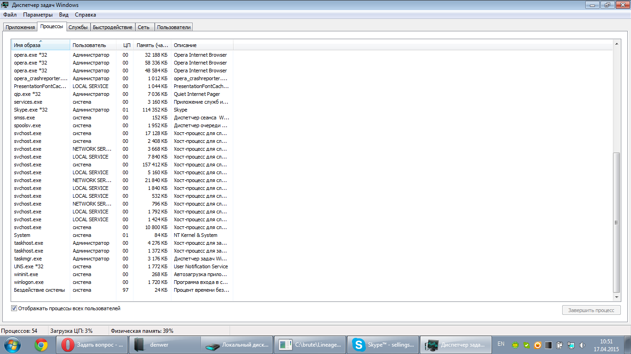The image size is (631, 354).
Task: Select the taskmgr.exe process row
Action: point(122,259)
